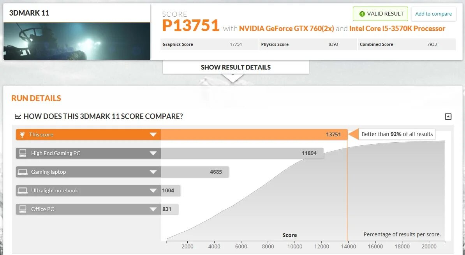The height and width of the screenshot is (255, 465).
Task: Select the monitor icon for High End Gaming PC
Action: click(x=23, y=153)
